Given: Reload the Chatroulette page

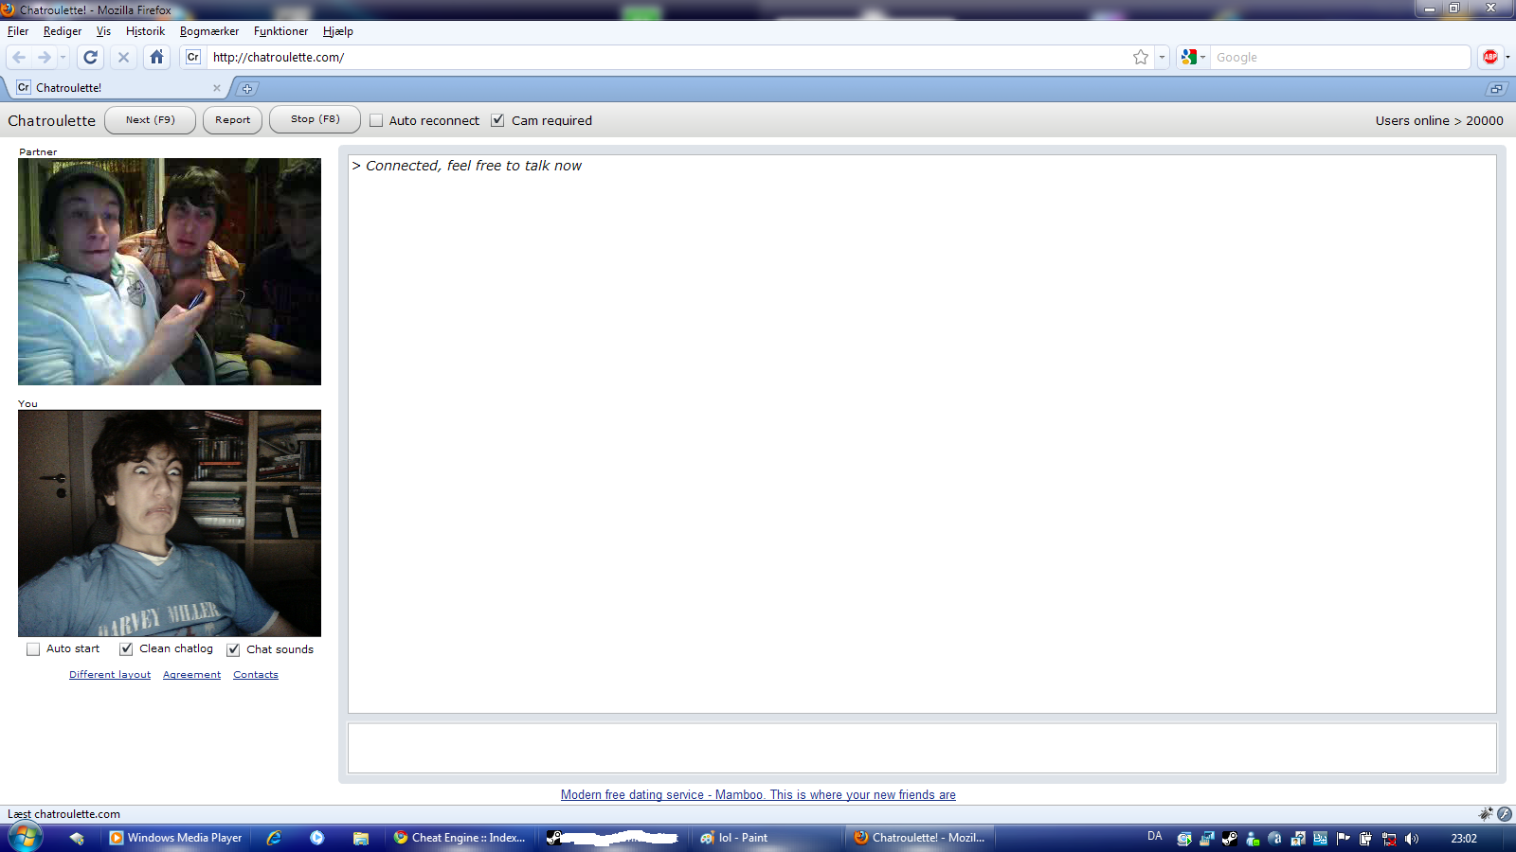Looking at the screenshot, I should (90, 57).
